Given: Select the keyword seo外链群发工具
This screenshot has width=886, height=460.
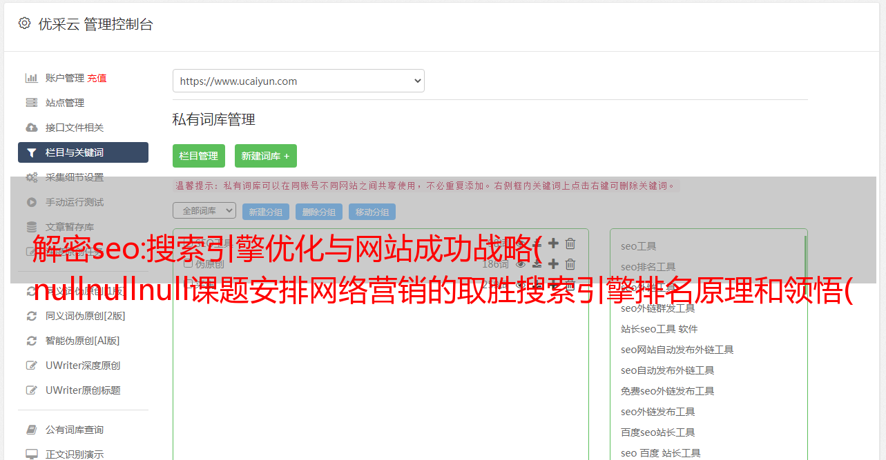Looking at the screenshot, I should click(x=658, y=308).
